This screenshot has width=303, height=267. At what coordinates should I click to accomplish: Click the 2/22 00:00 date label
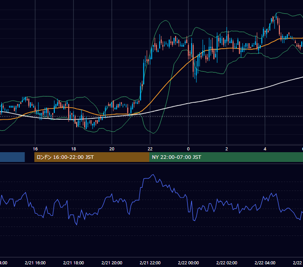click(188, 263)
